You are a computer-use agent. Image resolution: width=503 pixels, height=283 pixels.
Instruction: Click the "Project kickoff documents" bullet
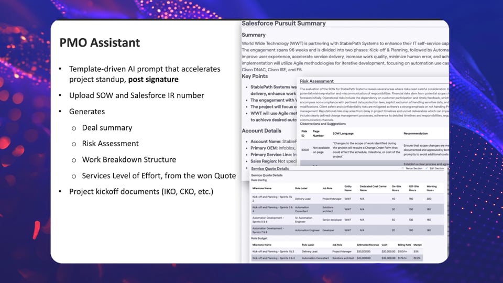141,192
